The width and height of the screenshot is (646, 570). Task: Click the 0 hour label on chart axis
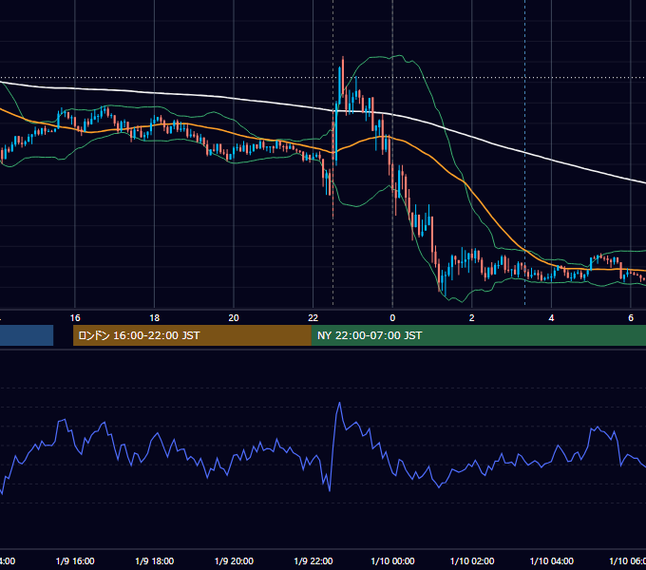(392, 318)
